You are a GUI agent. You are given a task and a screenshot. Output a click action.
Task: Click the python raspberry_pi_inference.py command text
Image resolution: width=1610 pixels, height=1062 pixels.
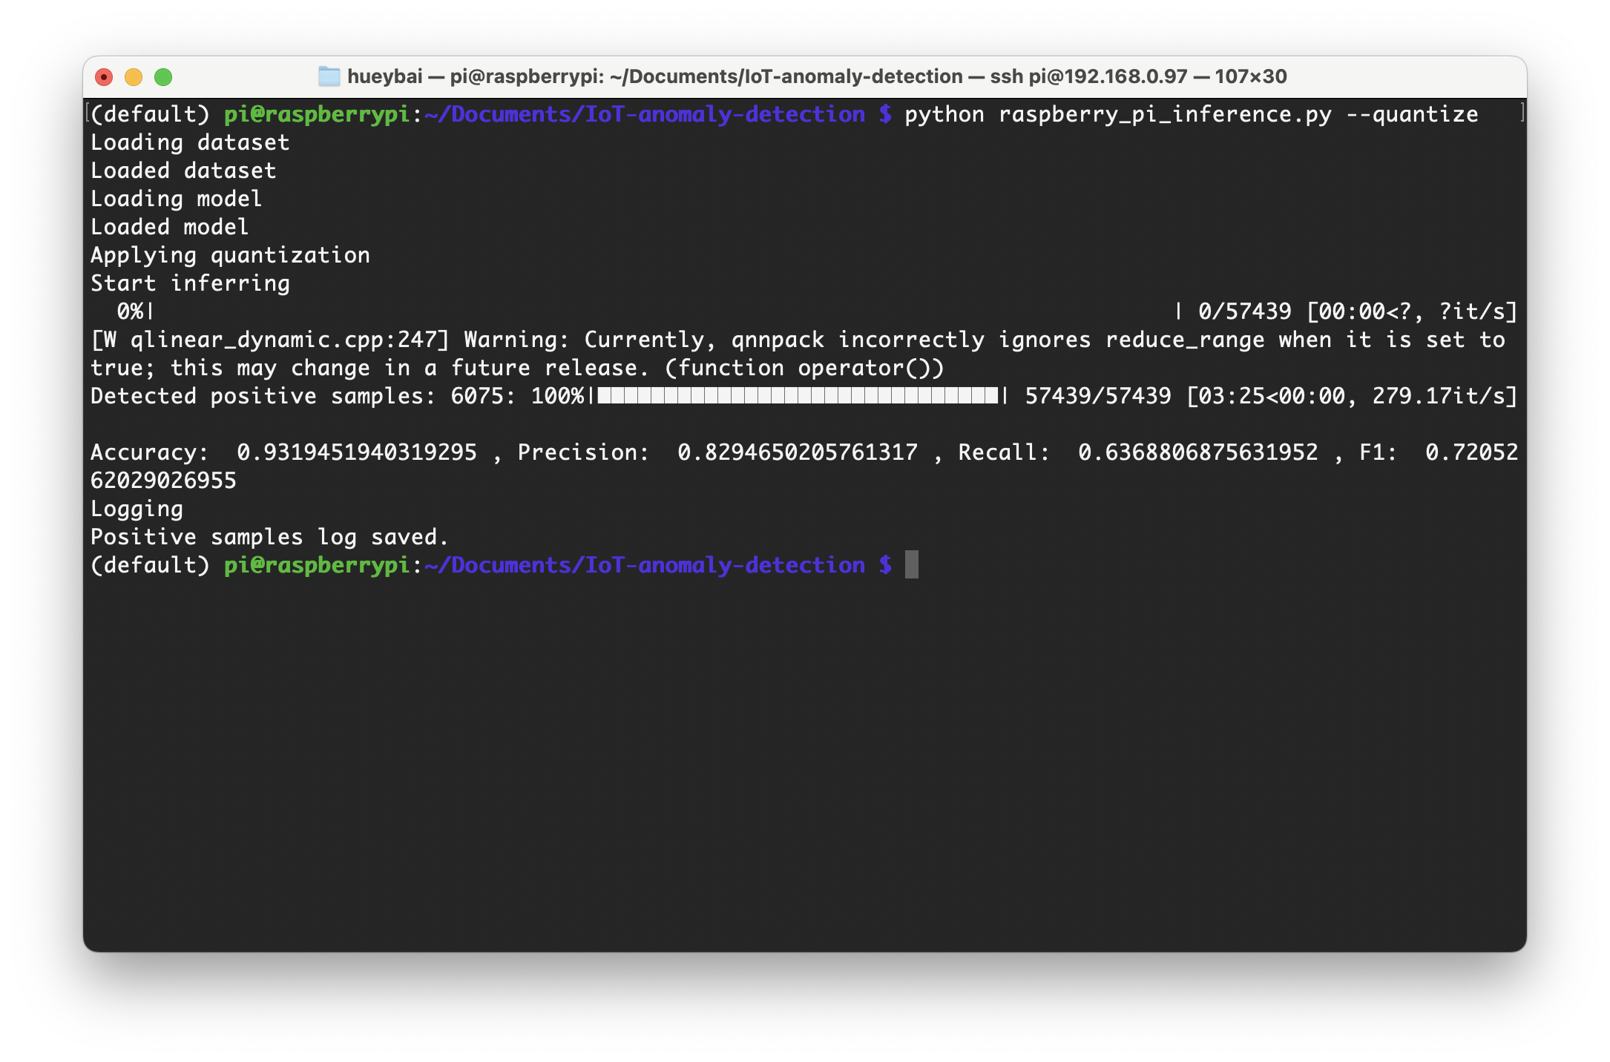(1117, 114)
